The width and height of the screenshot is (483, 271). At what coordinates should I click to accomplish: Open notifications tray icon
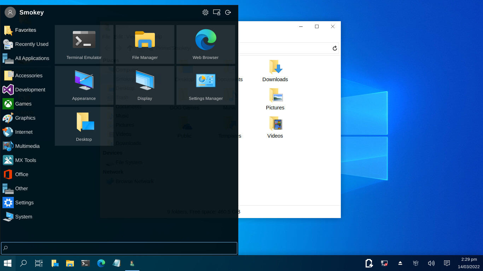tap(447, 263)
